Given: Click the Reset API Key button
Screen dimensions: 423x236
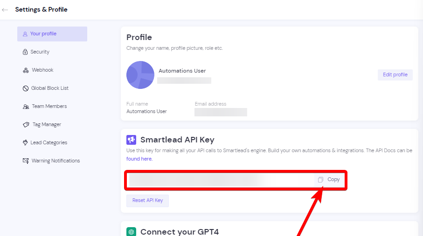Looking at the screenshot, I should (x=147, y=201).
